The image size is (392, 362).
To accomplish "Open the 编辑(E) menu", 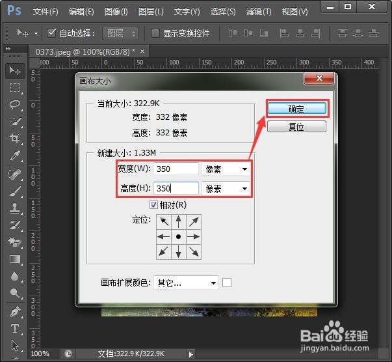I will coord(81,12).
